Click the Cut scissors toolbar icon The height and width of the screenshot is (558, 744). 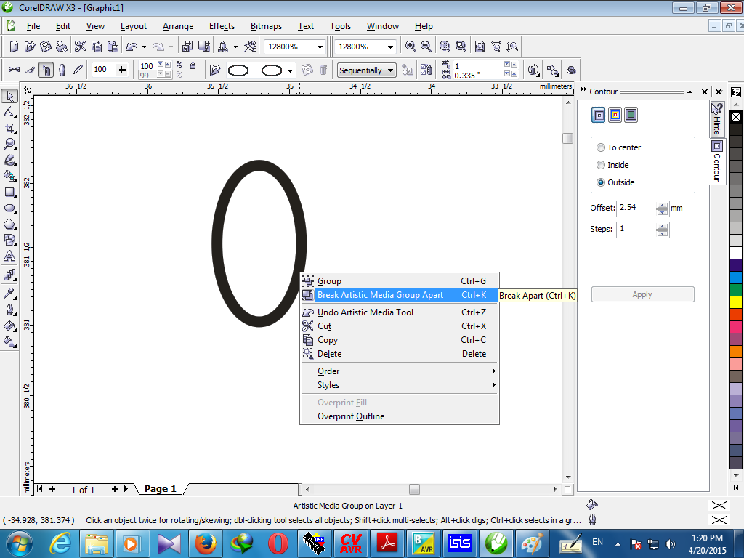81,46
